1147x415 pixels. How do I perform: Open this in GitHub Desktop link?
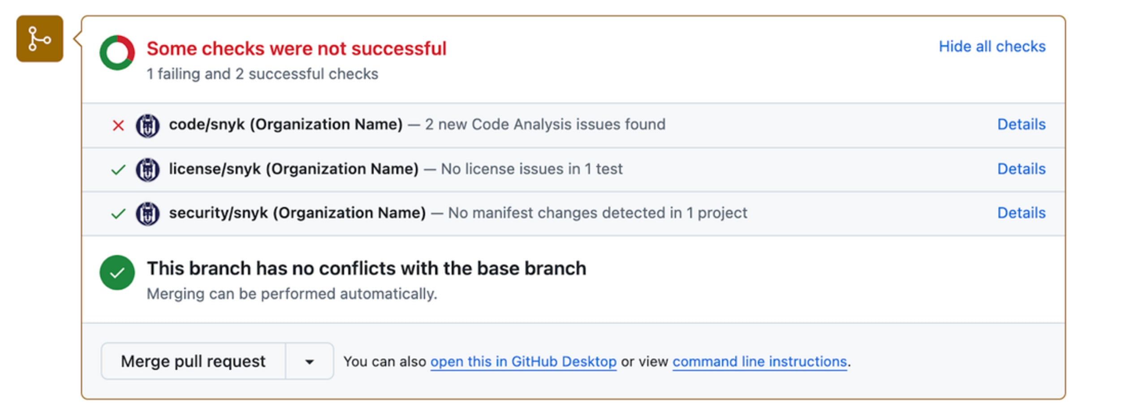tap(523, 362)
